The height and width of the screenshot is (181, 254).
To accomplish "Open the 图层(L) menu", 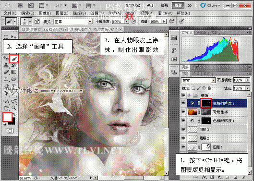I will point(62,13).
